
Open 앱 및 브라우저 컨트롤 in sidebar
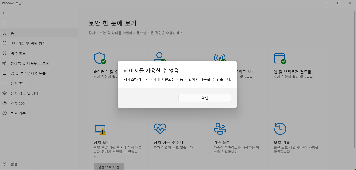39,73
